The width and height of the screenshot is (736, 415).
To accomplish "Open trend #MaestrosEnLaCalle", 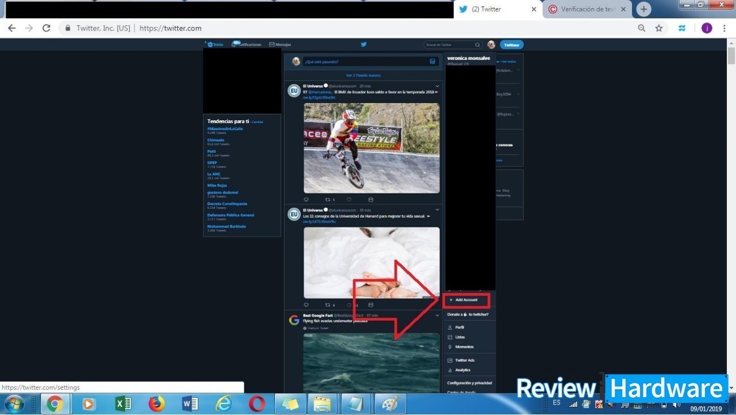I will (225, 129).
